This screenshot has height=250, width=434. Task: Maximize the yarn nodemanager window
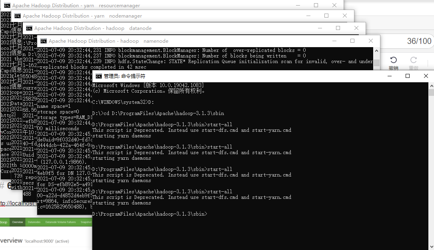(326, 16)
